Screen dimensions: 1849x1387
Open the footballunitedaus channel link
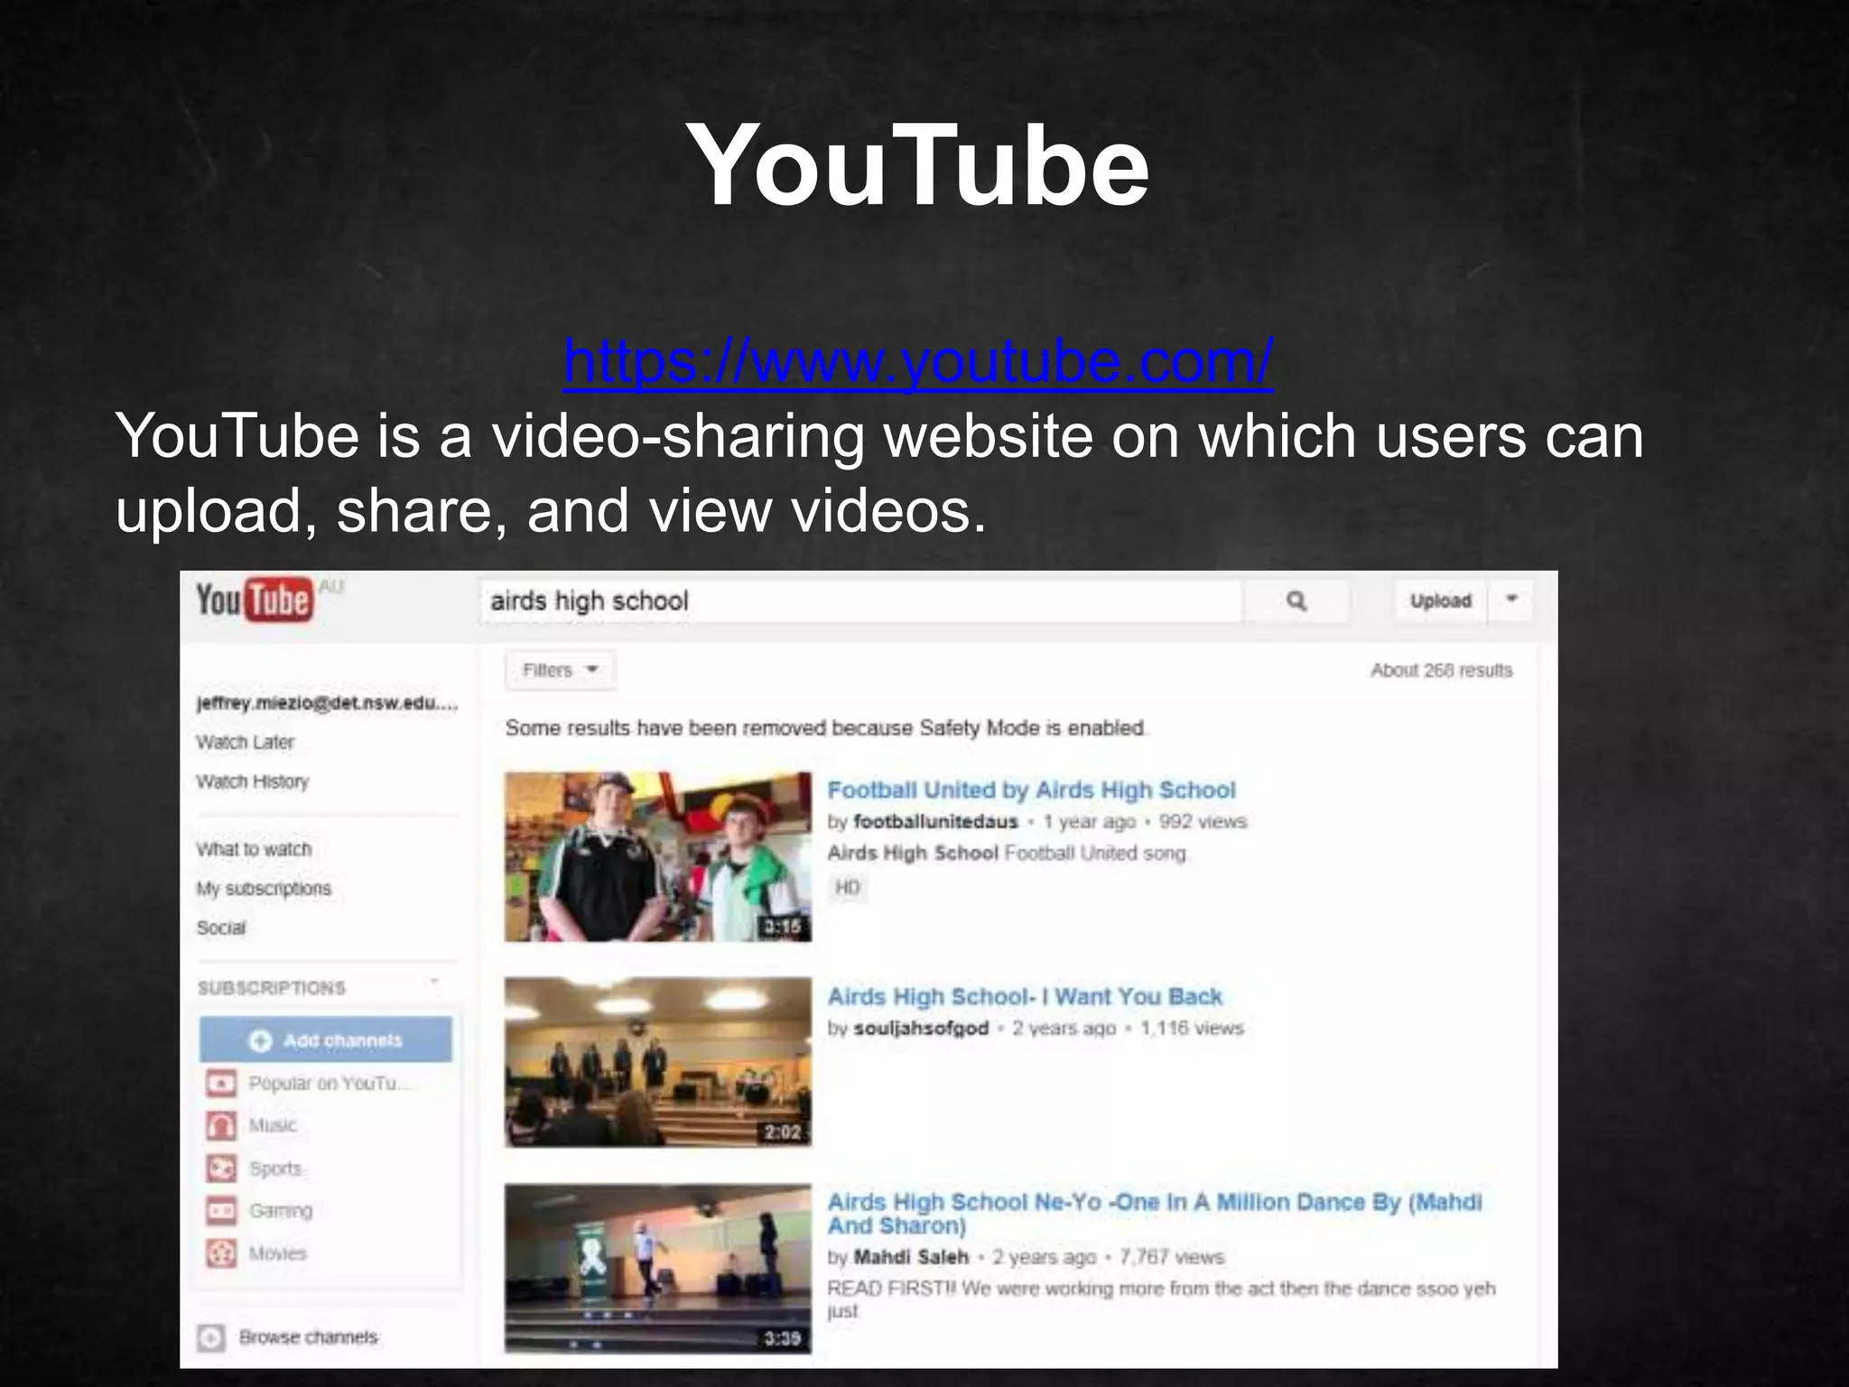point(935,822)
